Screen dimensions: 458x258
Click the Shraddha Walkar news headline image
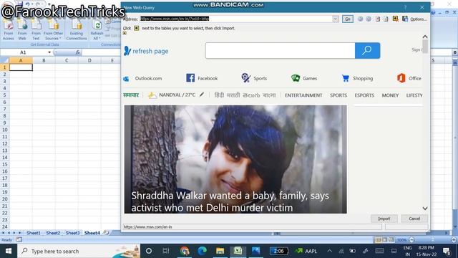[x=235, y=159]
